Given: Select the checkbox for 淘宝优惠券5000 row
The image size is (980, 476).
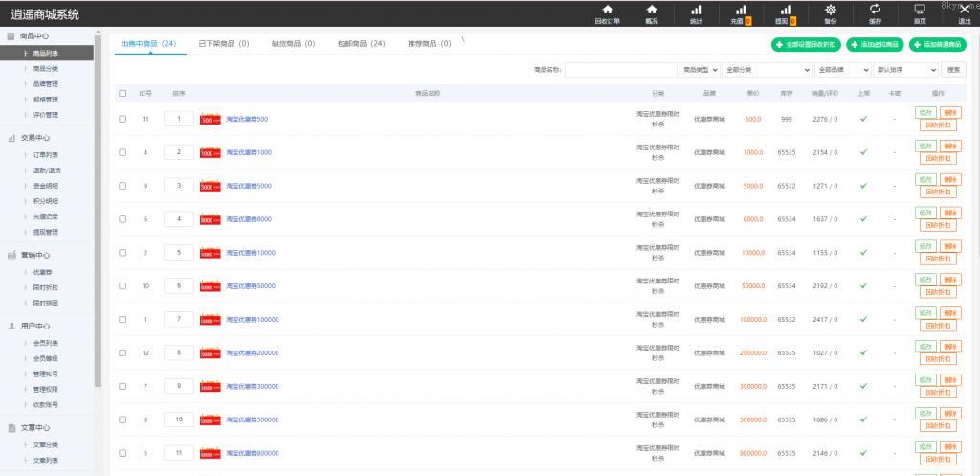Looking at the screenshot, I should click(122, 185).
